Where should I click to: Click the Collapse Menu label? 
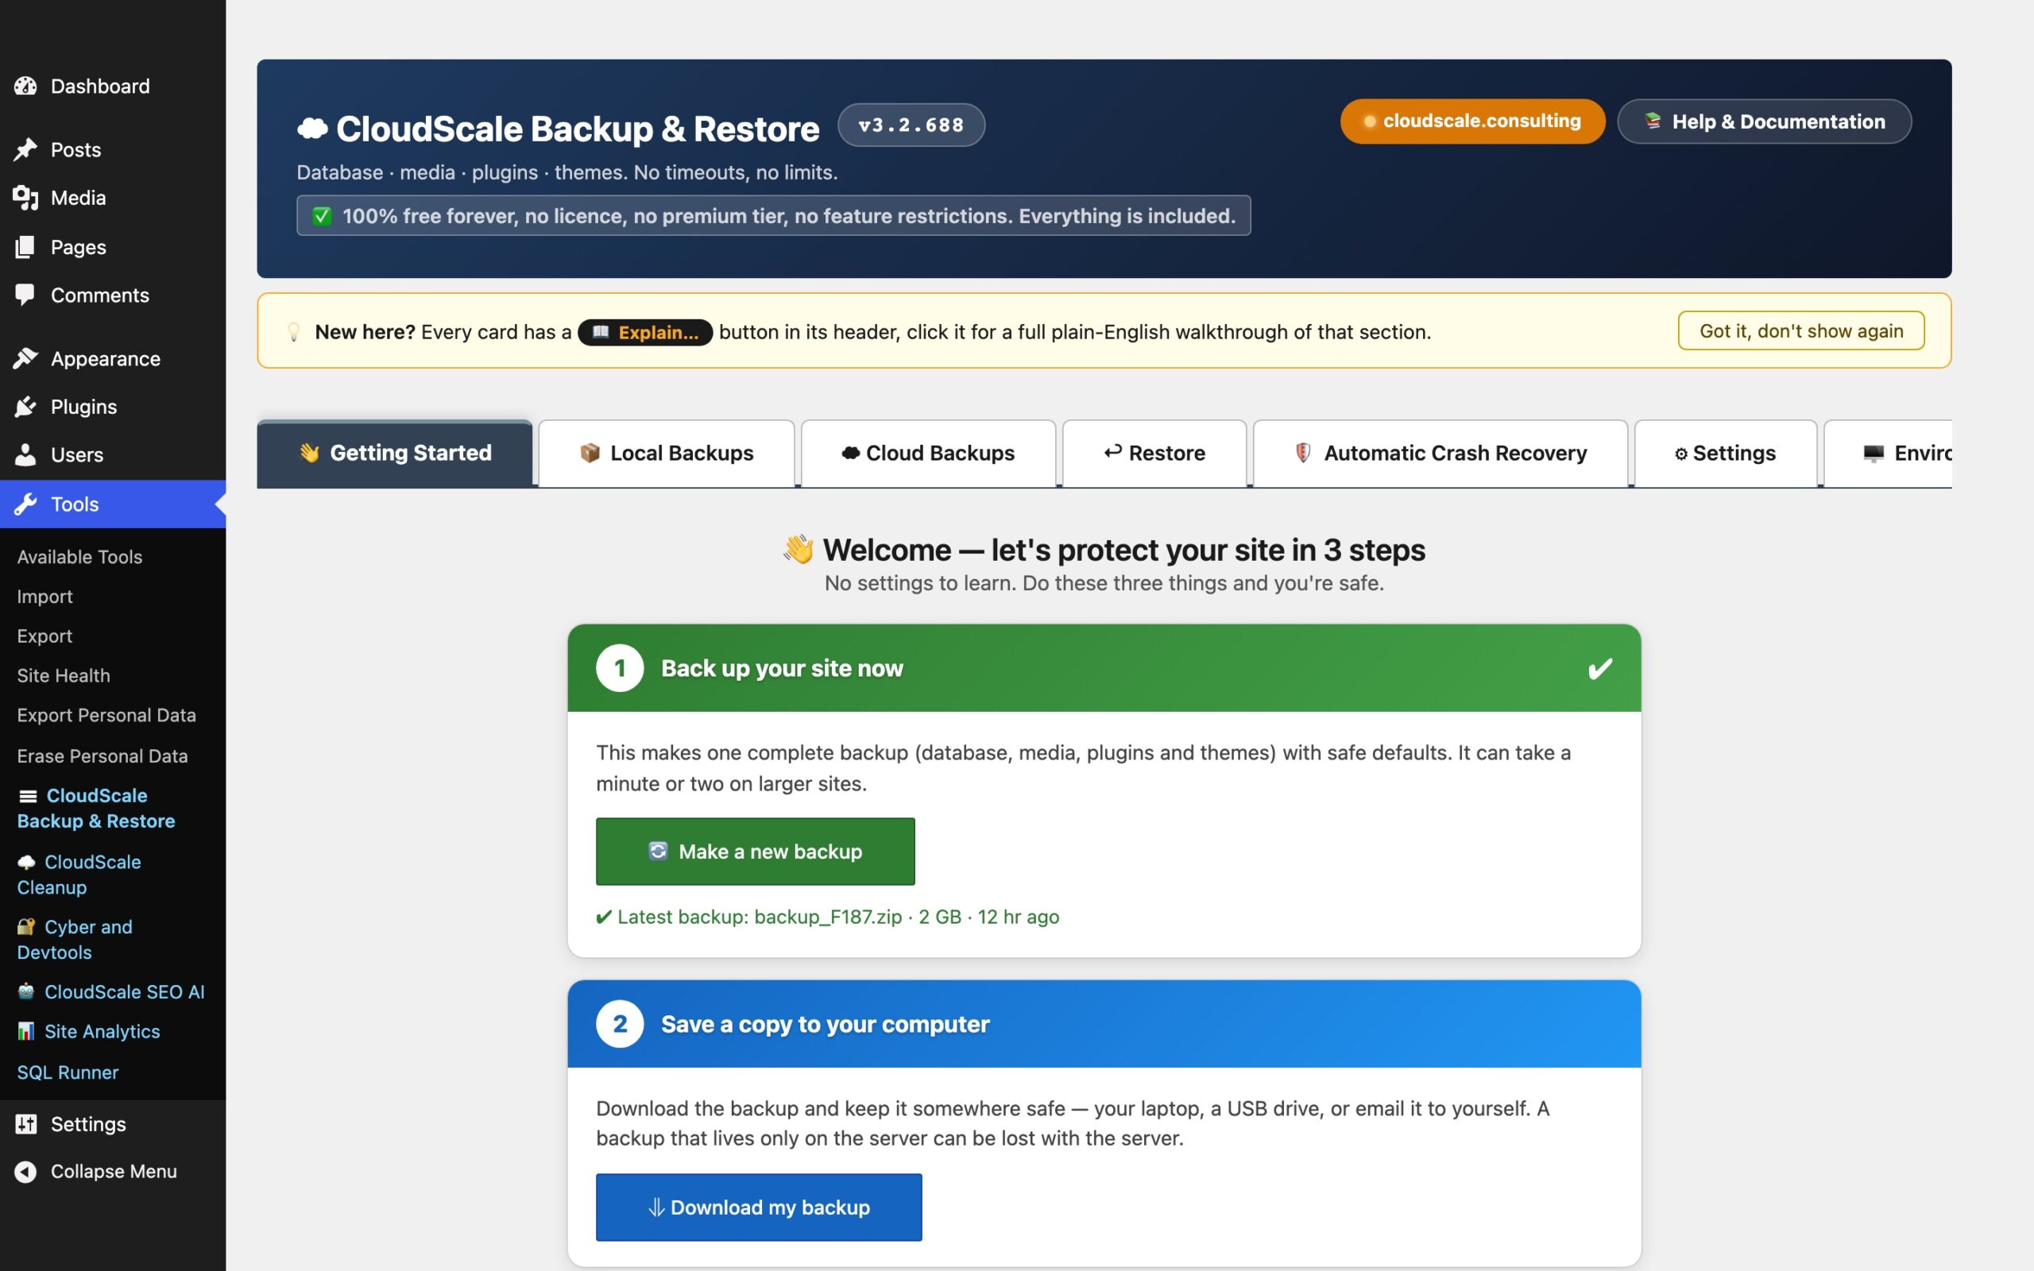click(x=114, y=1171)
